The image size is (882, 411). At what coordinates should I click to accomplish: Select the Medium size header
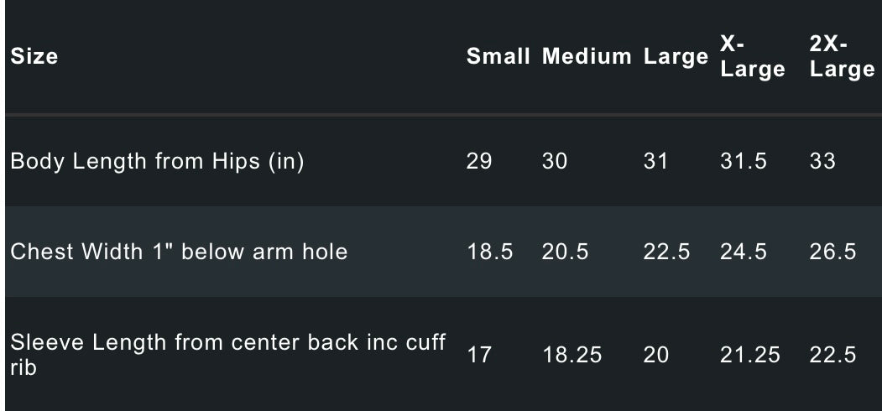[587, 57]
